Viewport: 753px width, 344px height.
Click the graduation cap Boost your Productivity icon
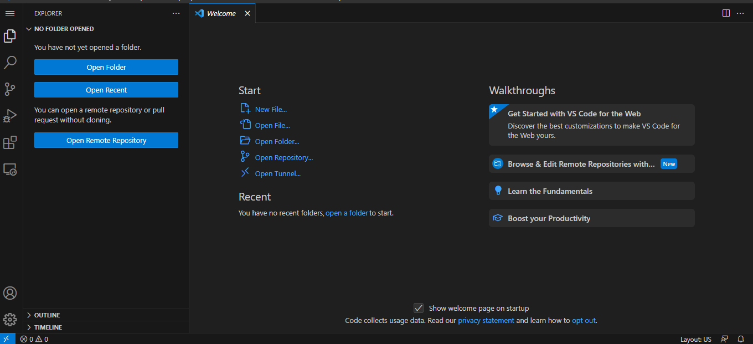pos(498,218)
